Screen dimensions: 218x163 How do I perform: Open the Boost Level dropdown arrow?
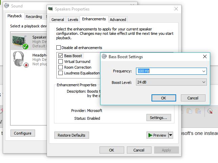pyautogui.click(x=204, y=82)
